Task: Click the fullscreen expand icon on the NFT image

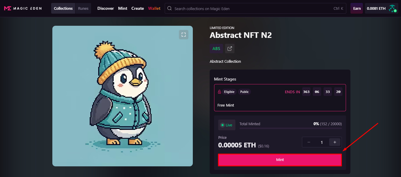Action: pos(183,34)
